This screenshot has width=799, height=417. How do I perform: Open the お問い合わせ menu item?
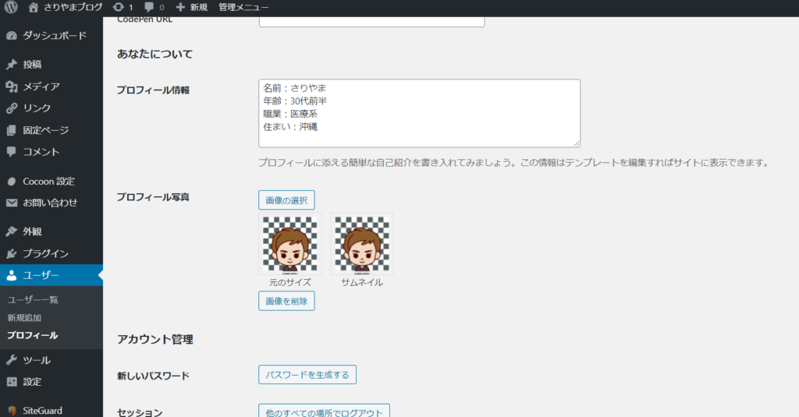tap(51, 203)
